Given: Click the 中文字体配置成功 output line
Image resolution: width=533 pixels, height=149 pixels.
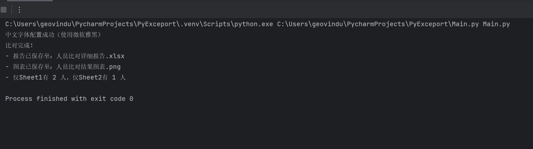Looking at the screenshot, I should tap(30, 35).
